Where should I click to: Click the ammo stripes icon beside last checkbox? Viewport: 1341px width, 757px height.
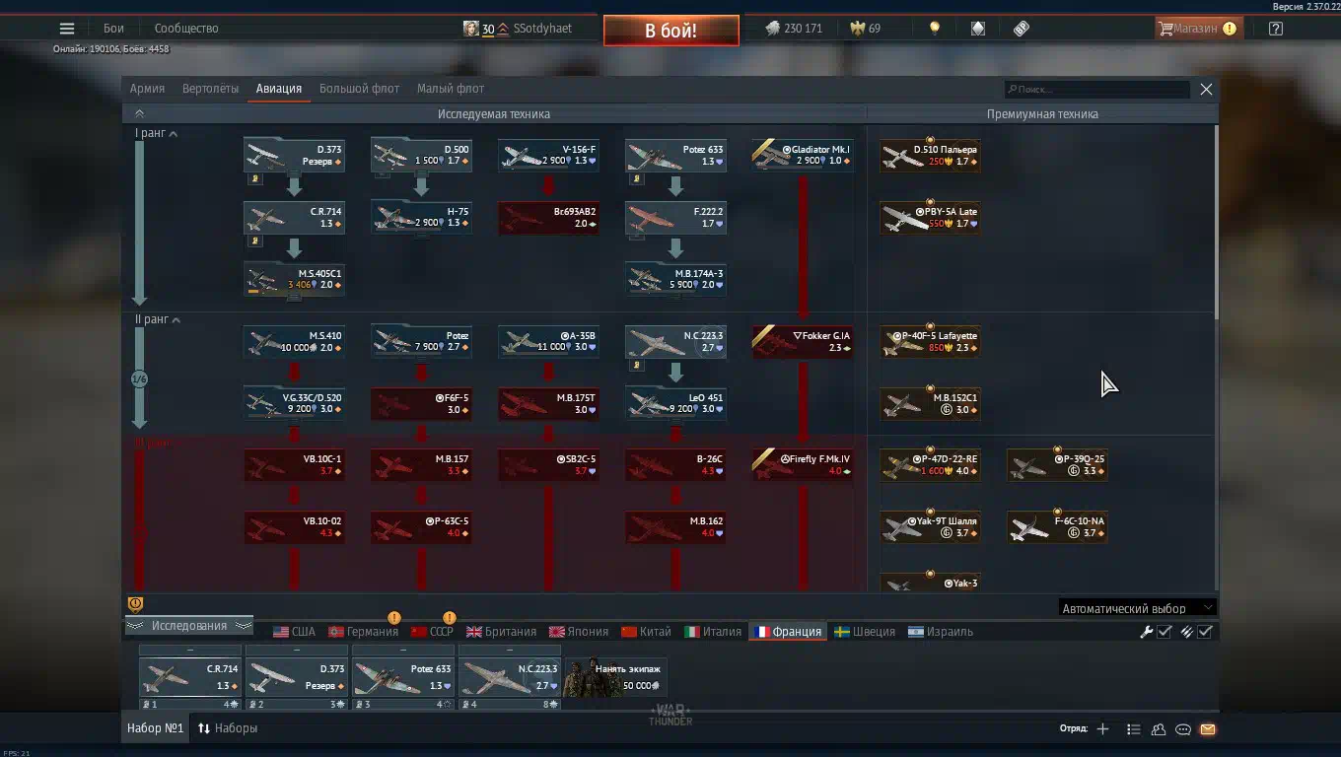(x=1187, y=632)
